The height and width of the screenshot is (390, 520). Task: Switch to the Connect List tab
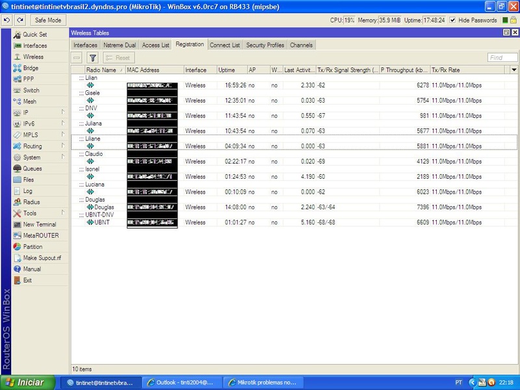pos(224,45)
